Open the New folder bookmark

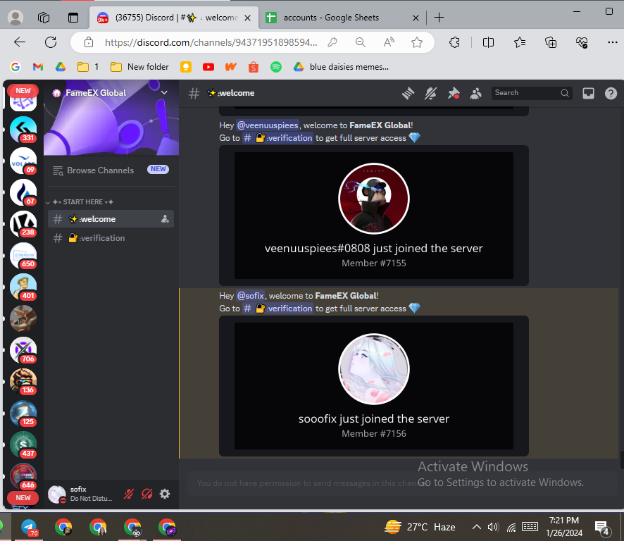tap(139, 67)
